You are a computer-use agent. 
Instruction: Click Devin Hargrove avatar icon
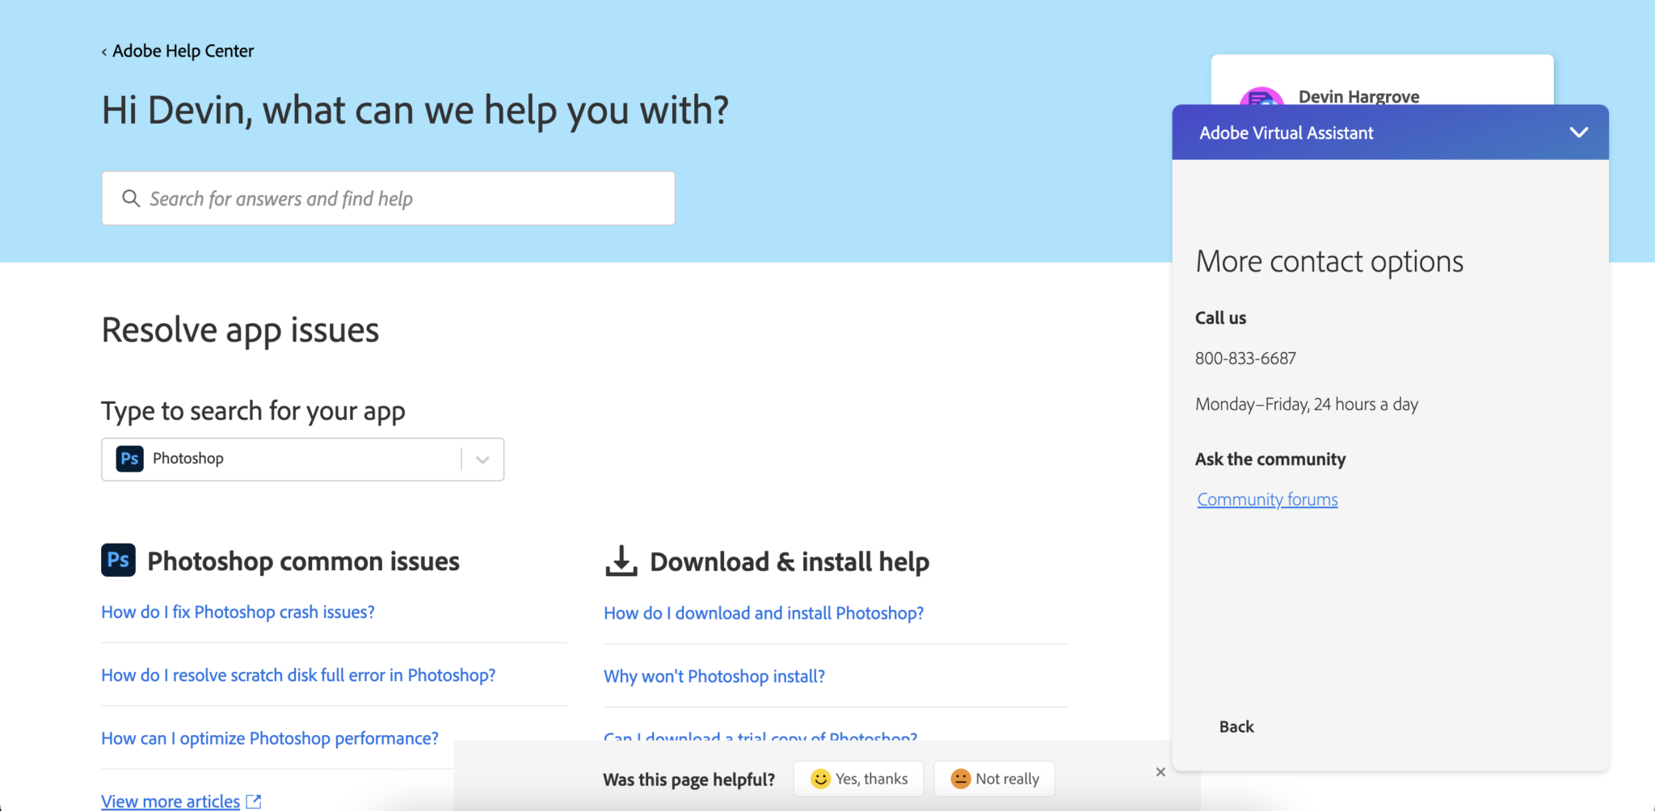point(1261,96)
